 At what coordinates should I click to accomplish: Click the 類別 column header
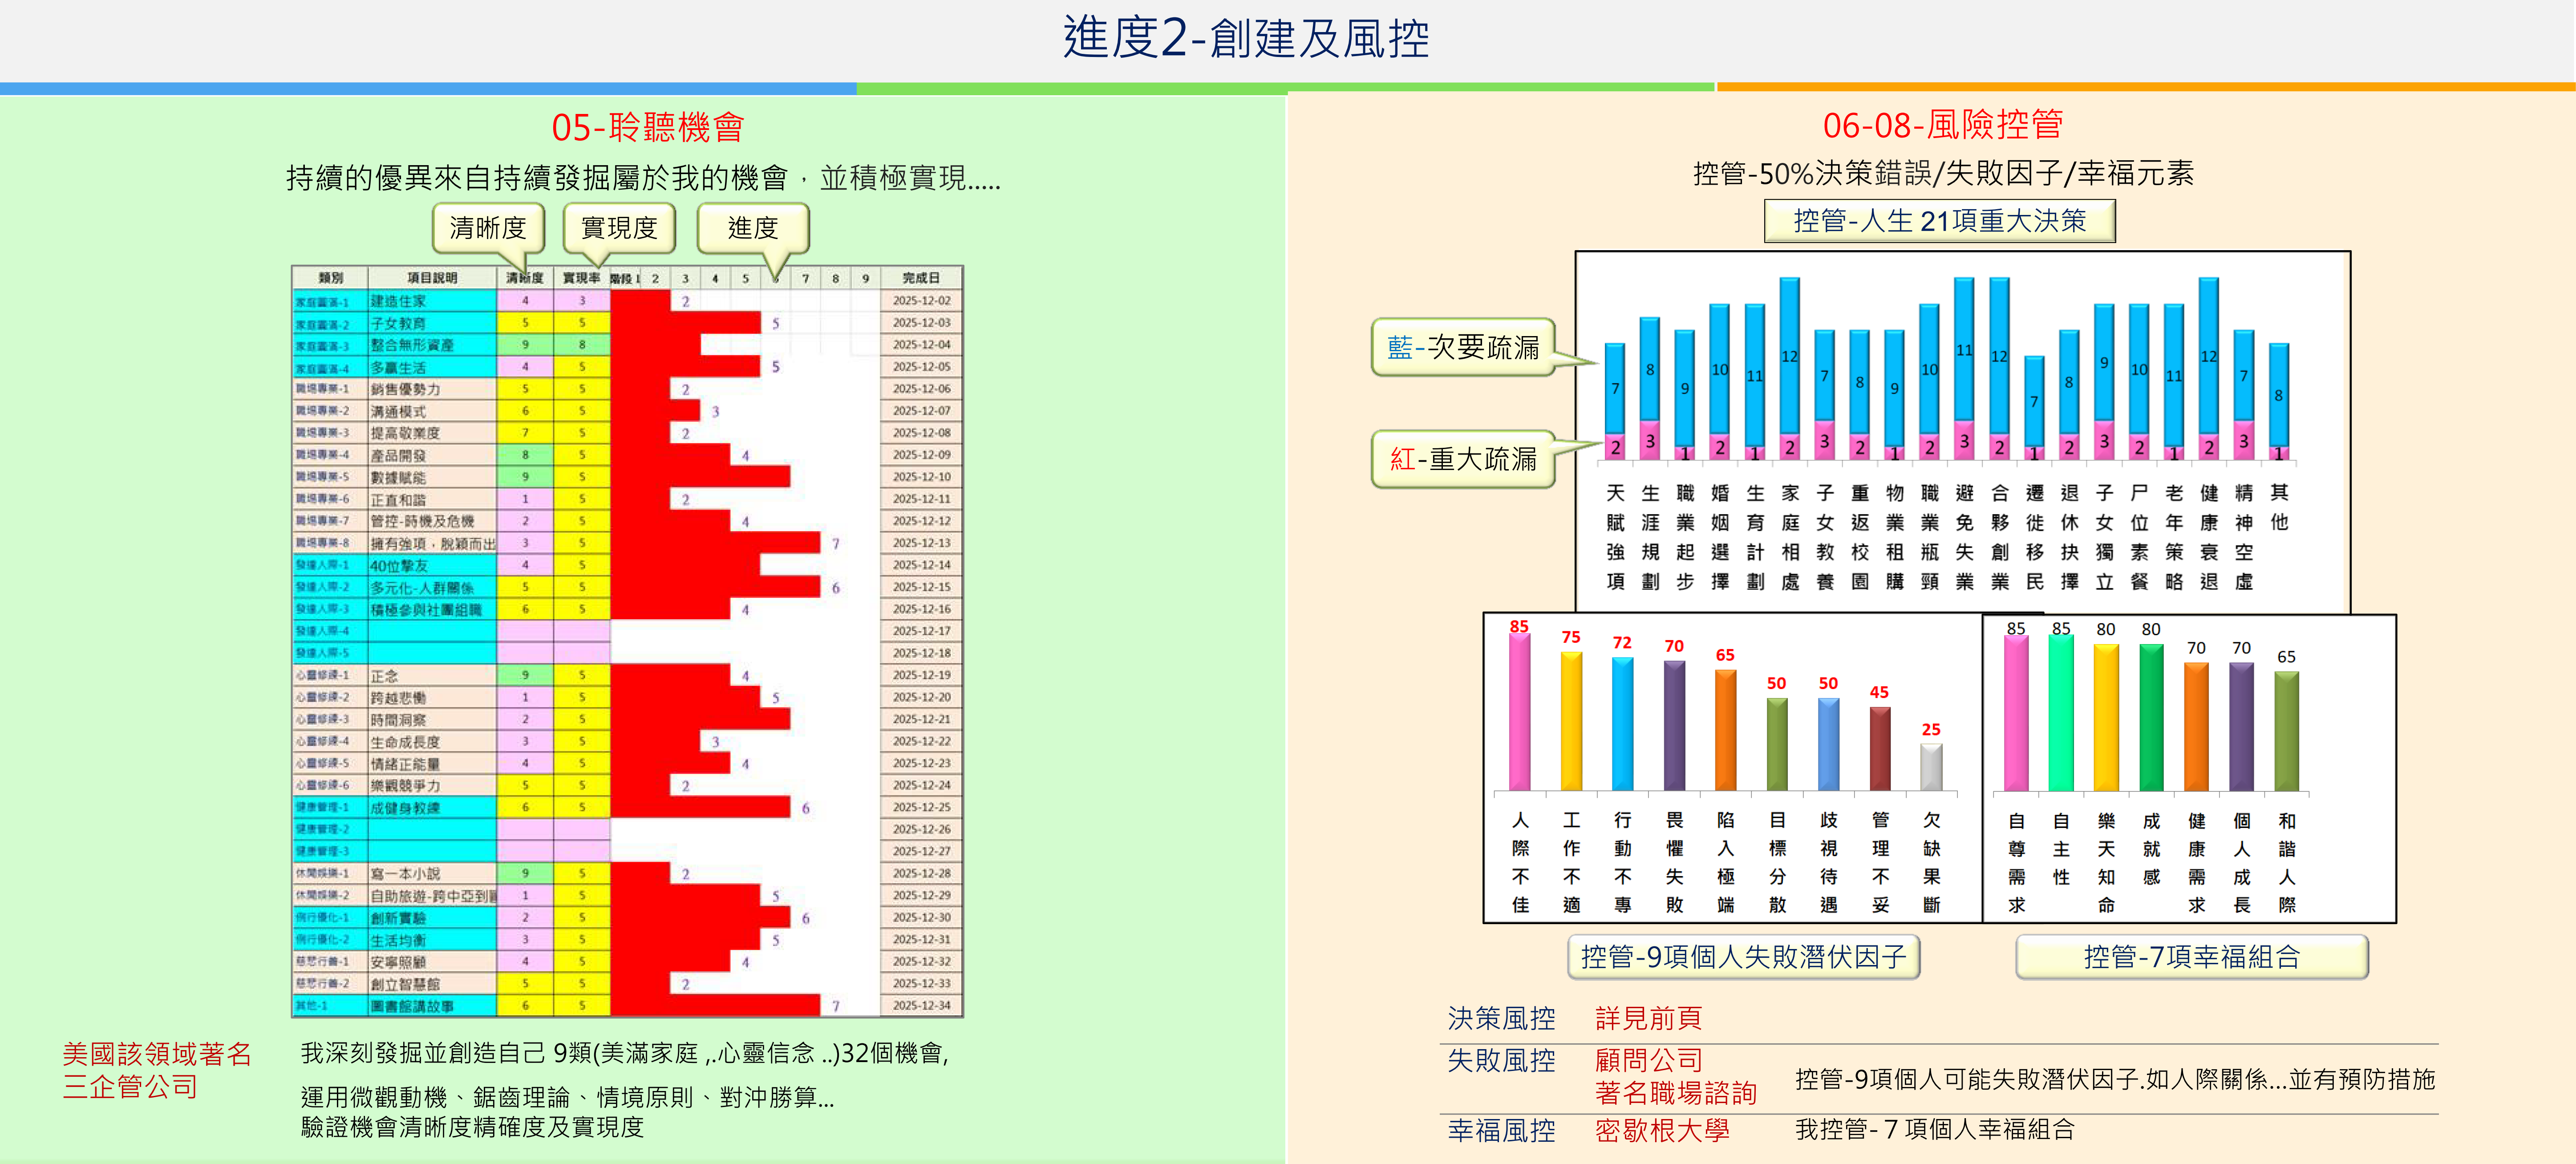(330, 278)
